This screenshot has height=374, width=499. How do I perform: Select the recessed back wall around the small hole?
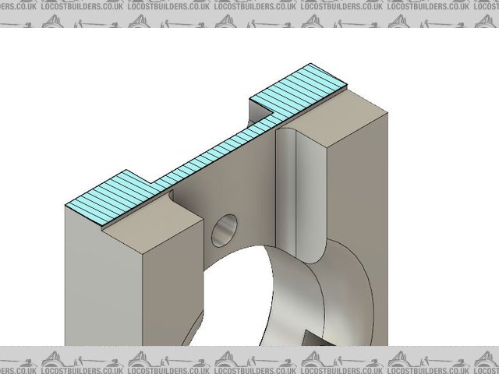point(242,203)
